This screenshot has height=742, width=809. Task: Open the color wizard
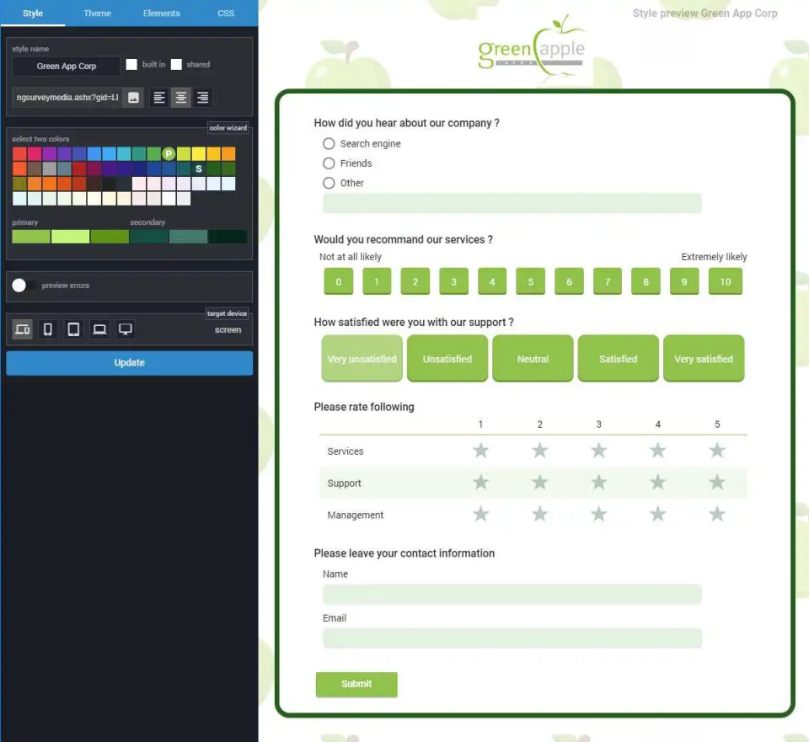pos(228,127)
